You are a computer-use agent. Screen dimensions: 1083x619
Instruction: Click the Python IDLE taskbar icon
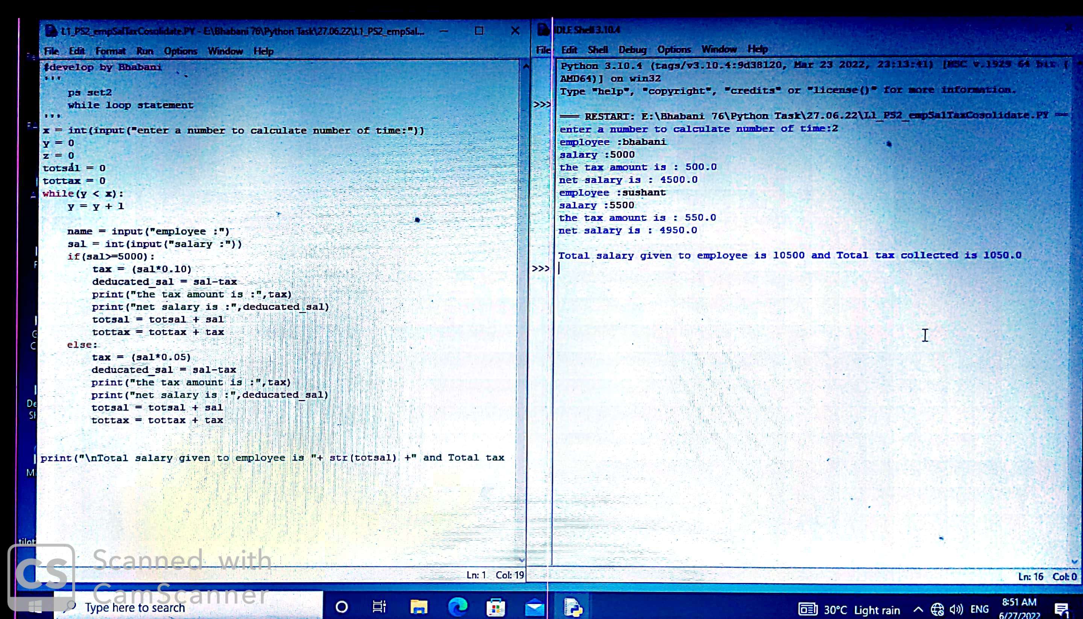pos(573,607)
